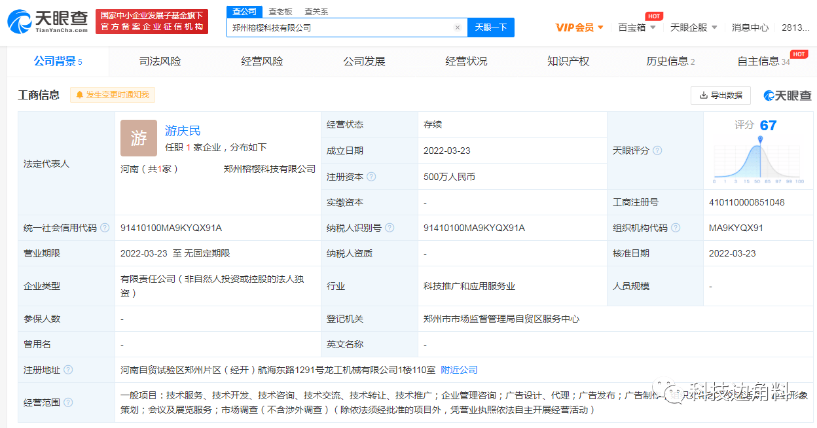Screen dimensions: 817x428
Task: Click the 经营状态 value 存续
Action: 433,124
